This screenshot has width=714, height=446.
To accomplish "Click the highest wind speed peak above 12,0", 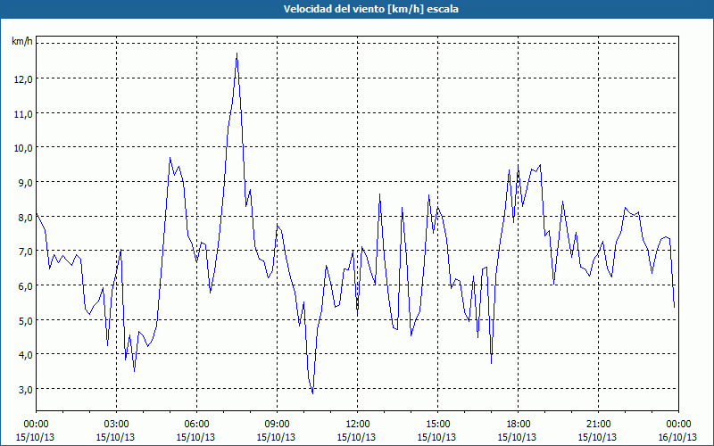I will coord(237,54).
